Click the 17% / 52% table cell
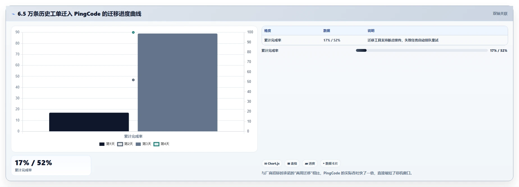Image resolution: width=519 pixels, height=187 pixels. [331, 40]
